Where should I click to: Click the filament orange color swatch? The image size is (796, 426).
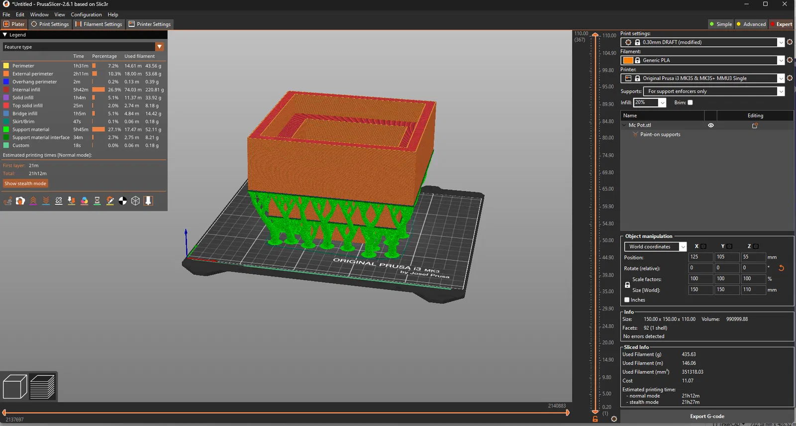pos(628,60)
